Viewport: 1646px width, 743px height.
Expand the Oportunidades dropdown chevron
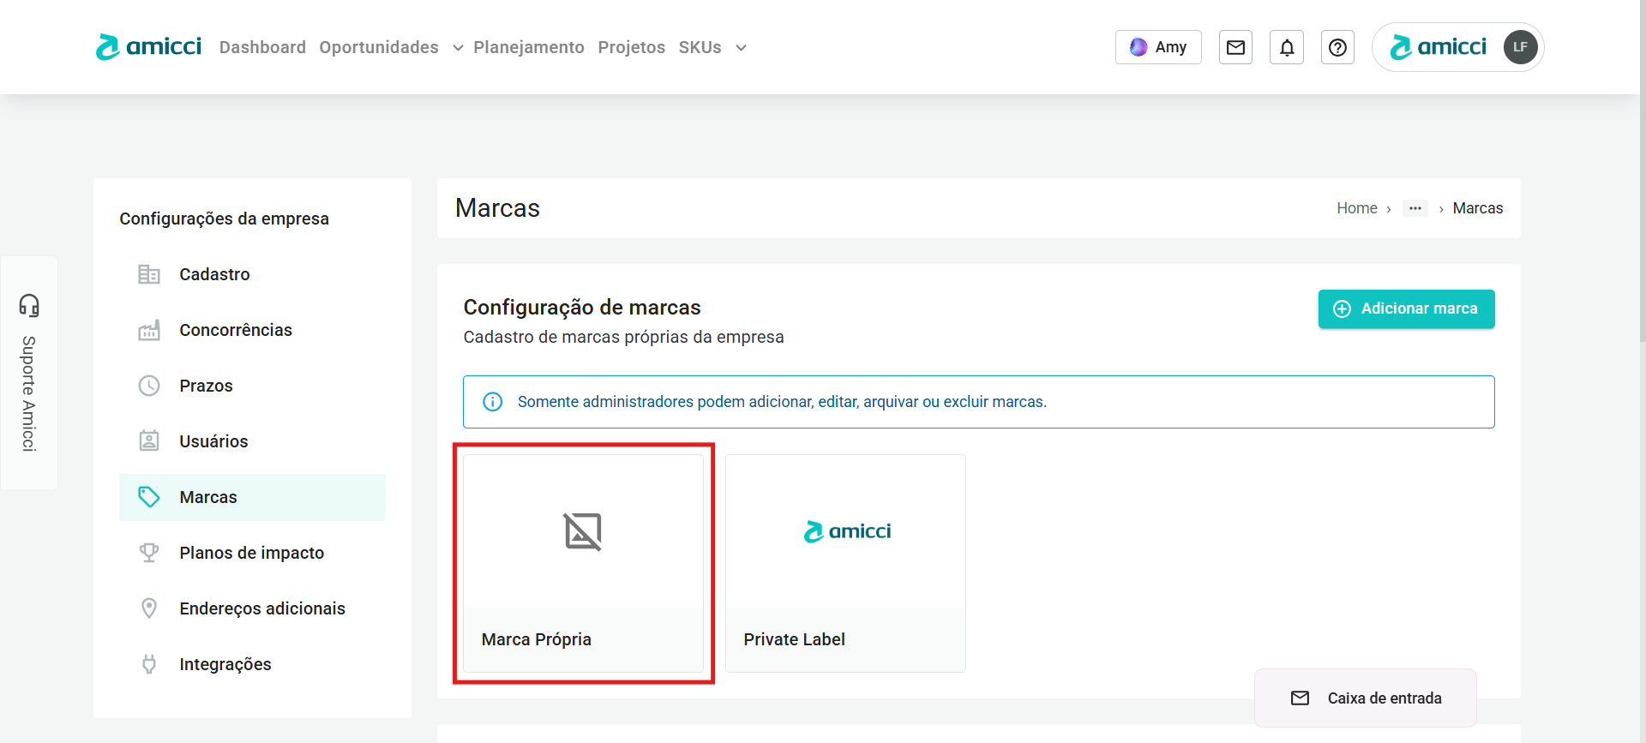coord(458,48)
